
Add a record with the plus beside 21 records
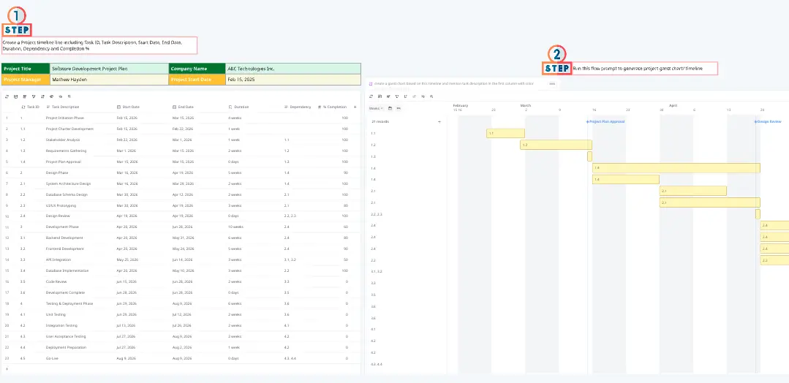coord(439,121)
